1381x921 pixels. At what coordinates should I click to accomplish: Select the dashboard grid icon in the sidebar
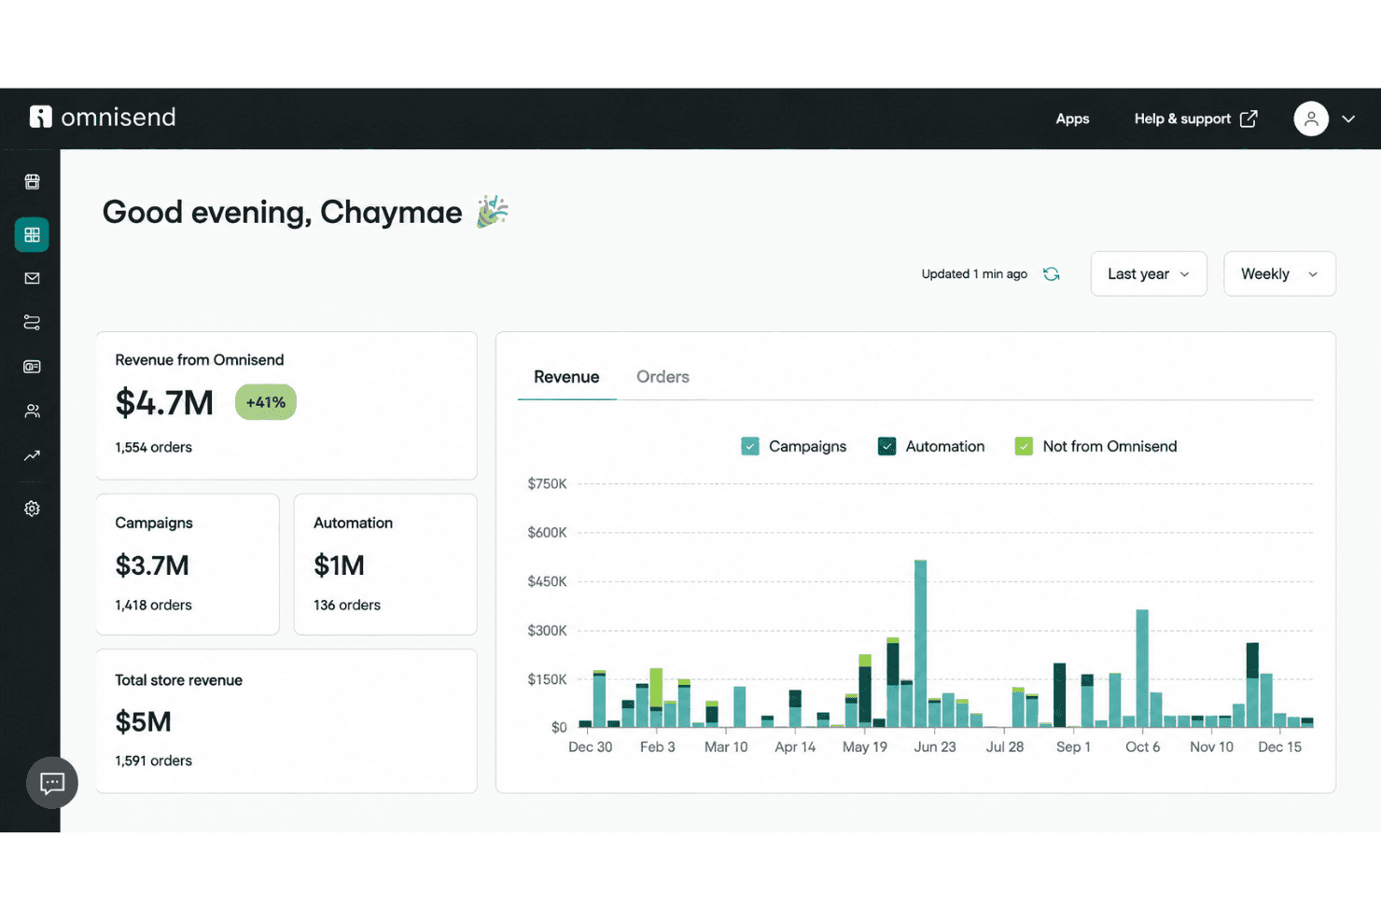[32, 234]
